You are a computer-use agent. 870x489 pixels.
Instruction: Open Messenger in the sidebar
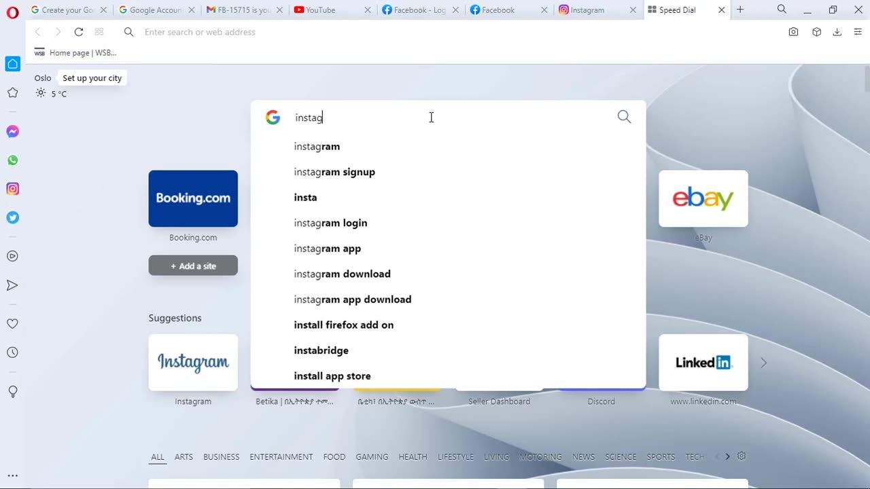coord(12,132)
